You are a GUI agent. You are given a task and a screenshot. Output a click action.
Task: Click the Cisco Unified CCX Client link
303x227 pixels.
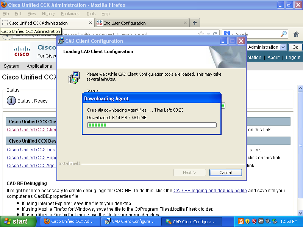coord(31,129)
